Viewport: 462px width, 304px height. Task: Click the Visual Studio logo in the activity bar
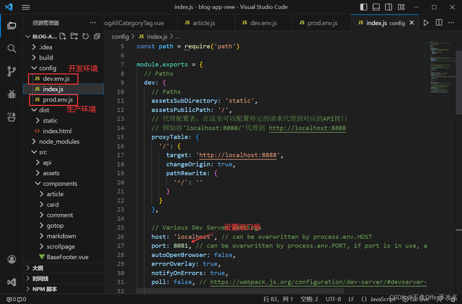[x=12, y=282]
